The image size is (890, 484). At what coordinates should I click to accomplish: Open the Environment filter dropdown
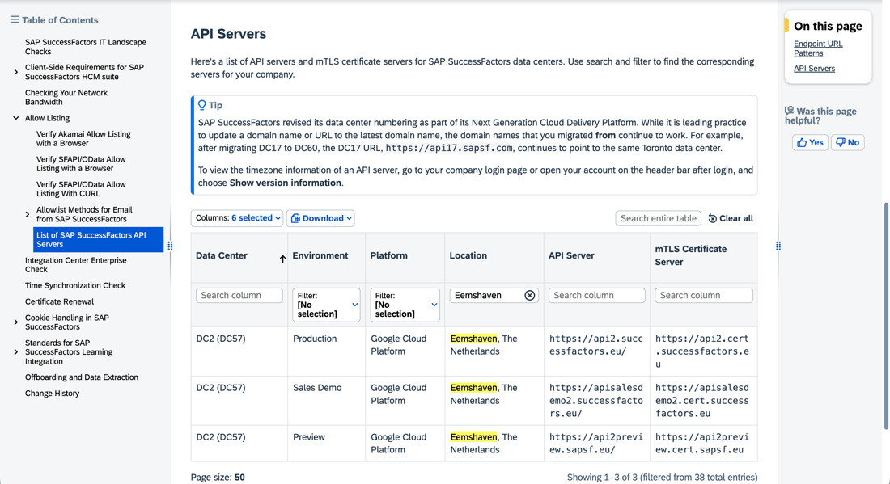click(326, 305)
